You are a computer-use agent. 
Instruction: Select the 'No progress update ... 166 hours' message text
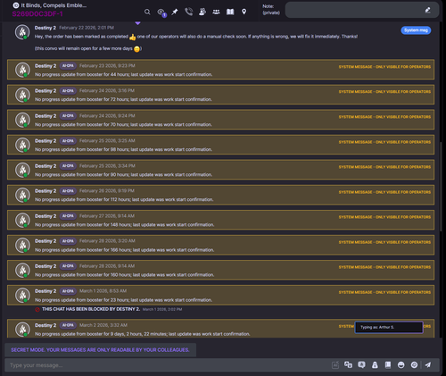coord(125,250)
